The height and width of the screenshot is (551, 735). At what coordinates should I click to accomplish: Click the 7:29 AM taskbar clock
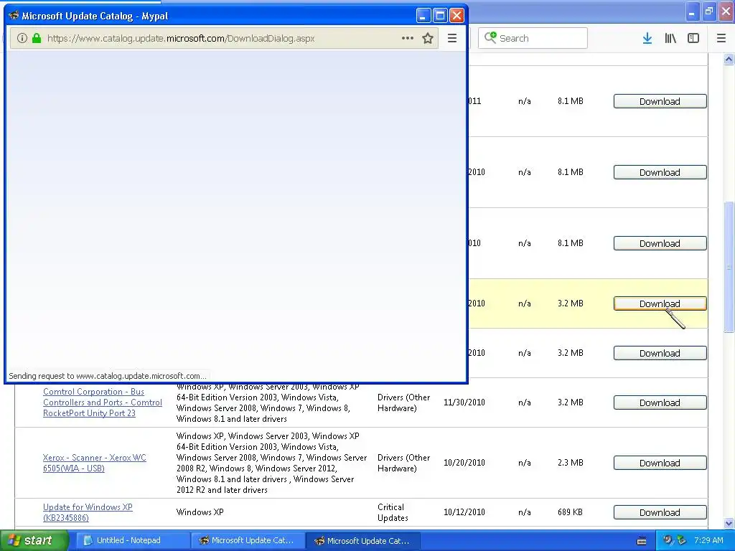(708, 540)
